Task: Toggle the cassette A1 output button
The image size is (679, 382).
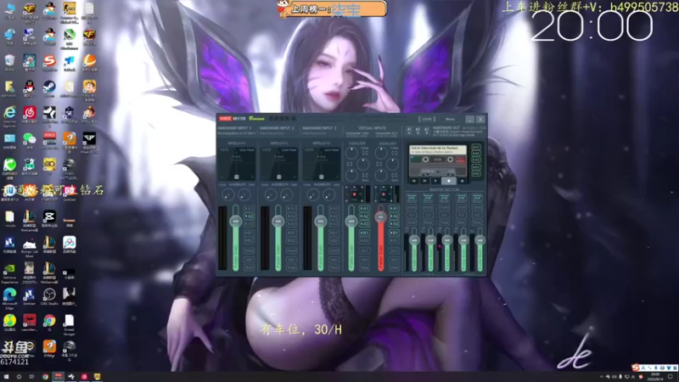Action: (x=476, y=147)
